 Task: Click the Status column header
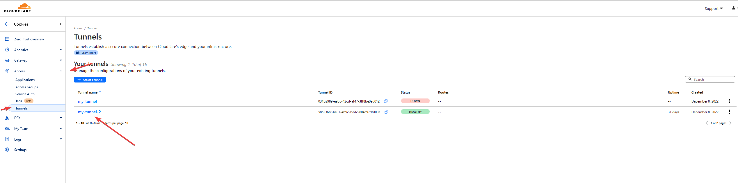point(405,92)
